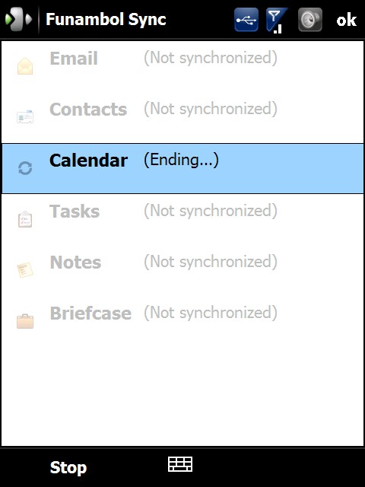Open the speaker volume icon
The image size is (365, 487).
pyautogui.click(x=309, y=20)
